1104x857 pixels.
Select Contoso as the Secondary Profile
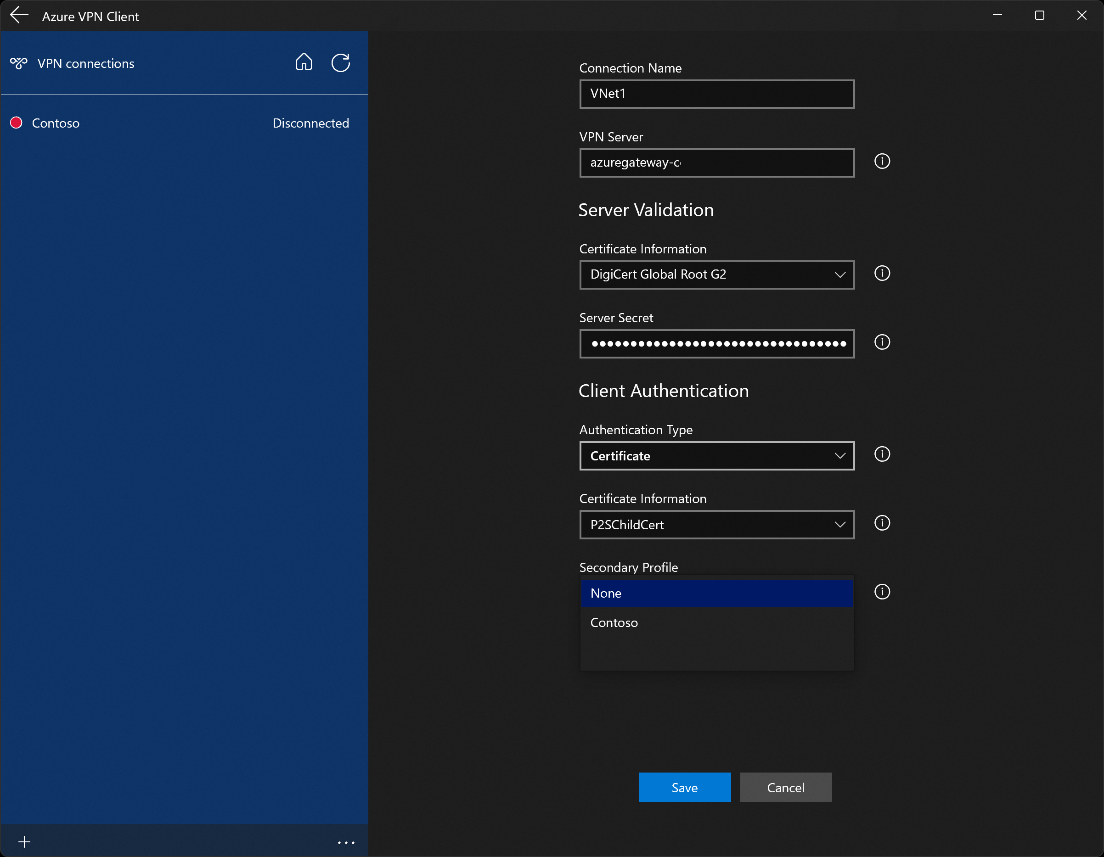coord(614,622)
